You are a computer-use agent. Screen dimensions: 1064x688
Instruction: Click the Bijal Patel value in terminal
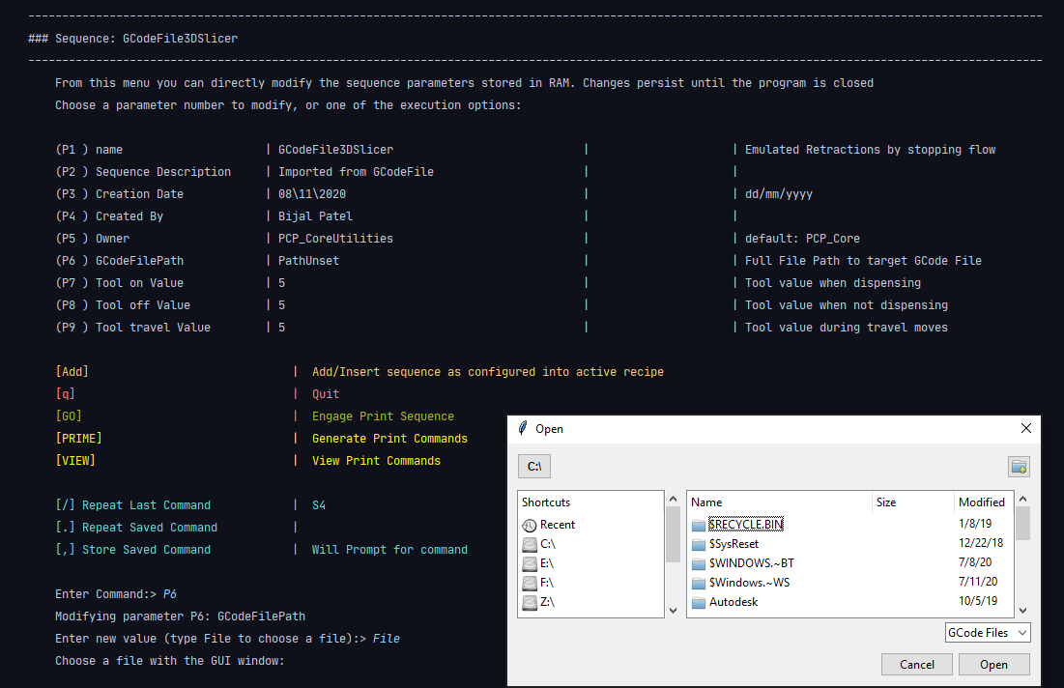point(316,216)
